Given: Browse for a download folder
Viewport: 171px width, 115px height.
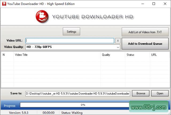Looking at the screenshot, I should tap(141, 93).
